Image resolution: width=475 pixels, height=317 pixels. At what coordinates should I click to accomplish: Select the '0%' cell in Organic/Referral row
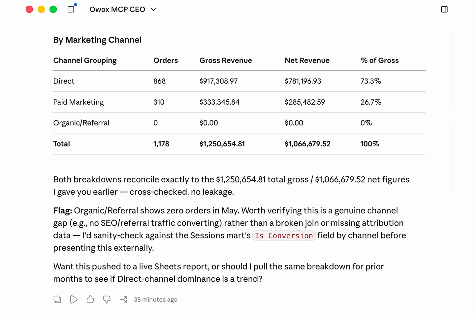(366, 123)
